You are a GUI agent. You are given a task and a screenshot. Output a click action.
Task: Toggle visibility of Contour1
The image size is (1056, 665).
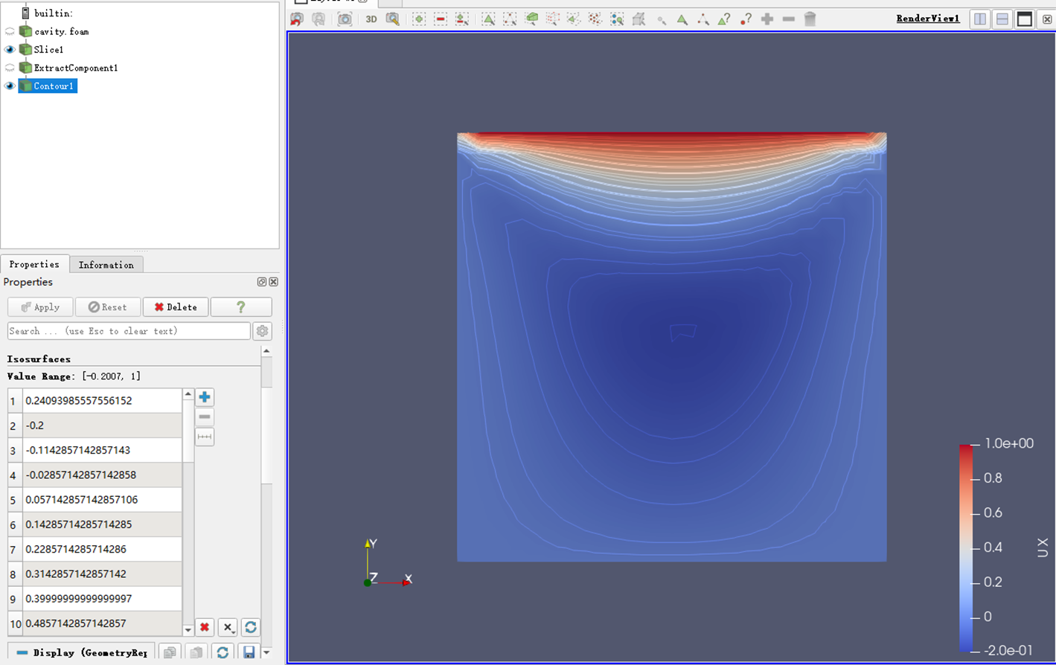pos(8,86)
